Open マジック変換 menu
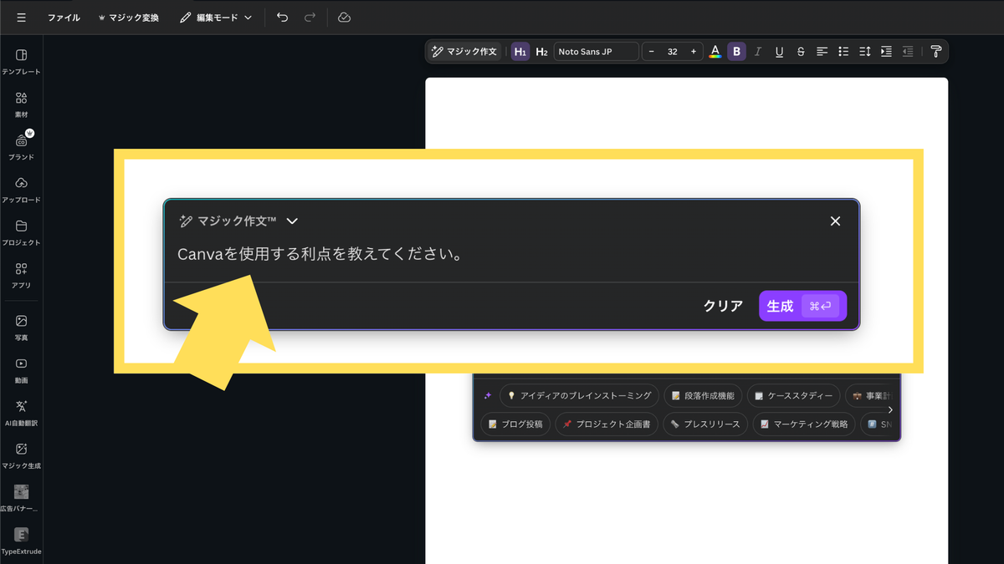The image size is (1004, 564). (x=128, y=18)
